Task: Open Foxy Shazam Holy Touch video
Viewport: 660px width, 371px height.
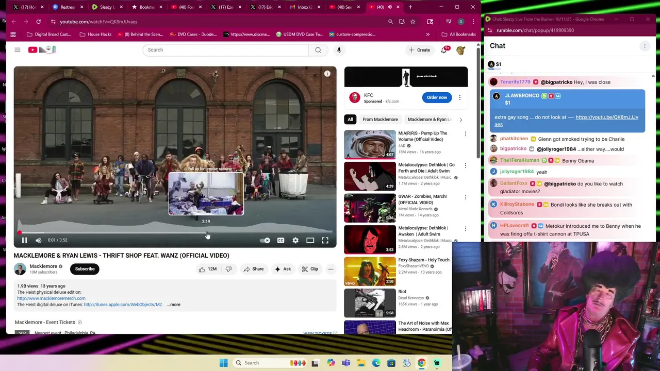Action: 370,271
